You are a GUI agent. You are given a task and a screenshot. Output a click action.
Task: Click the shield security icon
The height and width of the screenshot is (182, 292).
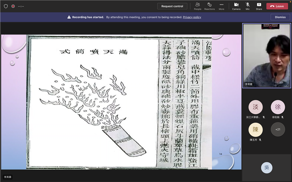[x=6, y=6]
